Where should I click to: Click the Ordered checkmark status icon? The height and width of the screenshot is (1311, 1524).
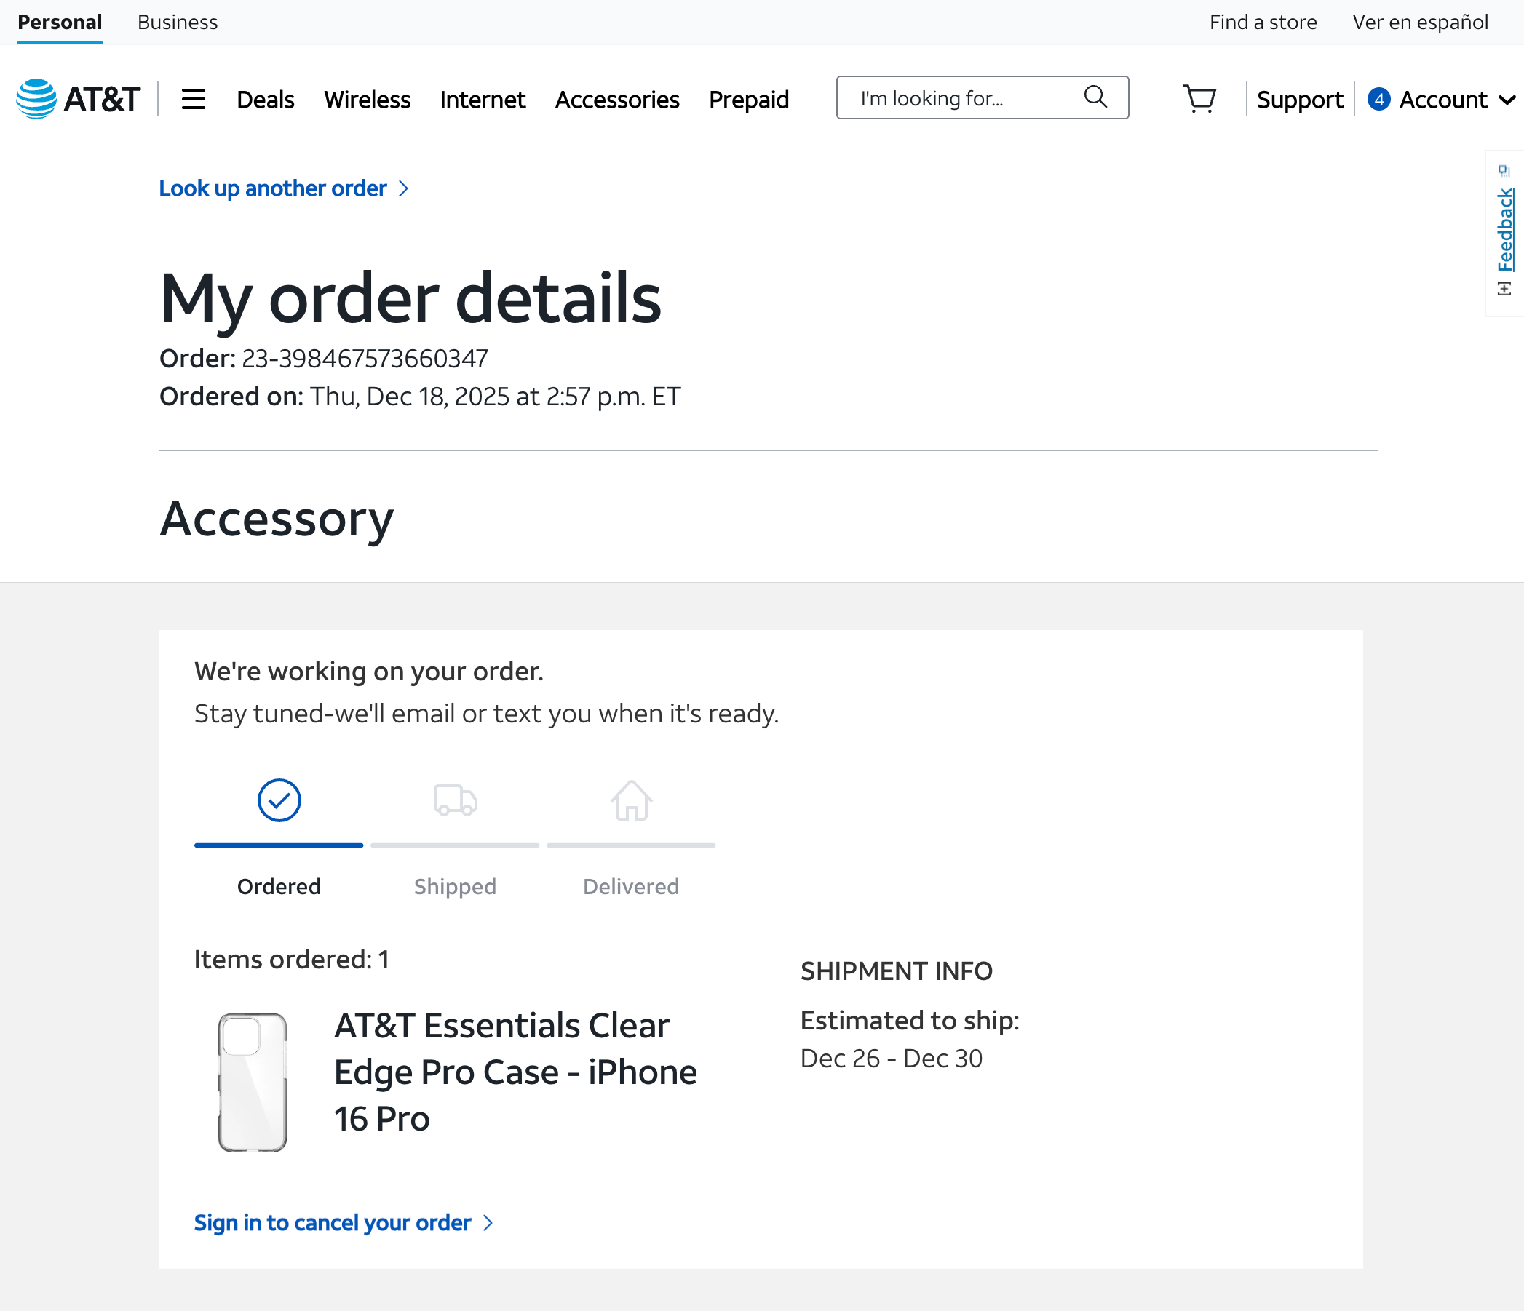[279, 801]
